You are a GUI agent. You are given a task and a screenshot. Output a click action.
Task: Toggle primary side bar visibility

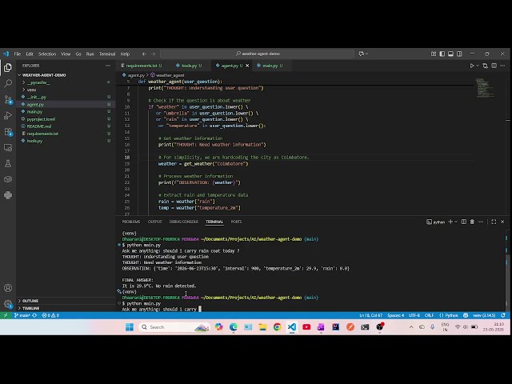click(x=442, y=54)
